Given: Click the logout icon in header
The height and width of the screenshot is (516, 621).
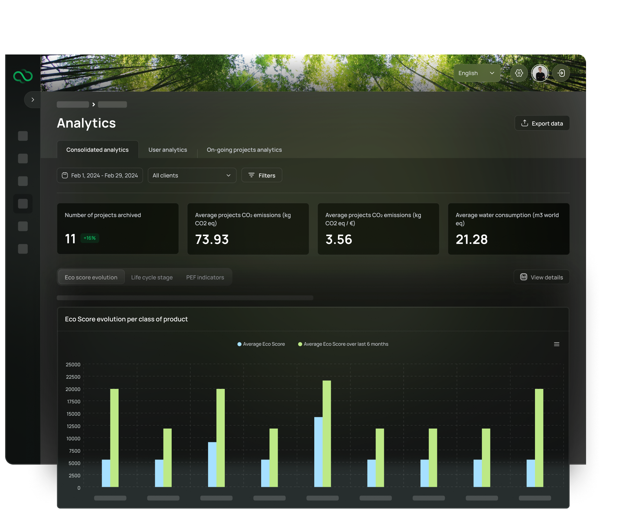Looking at the screenshot, I should (x=561, y=73).
